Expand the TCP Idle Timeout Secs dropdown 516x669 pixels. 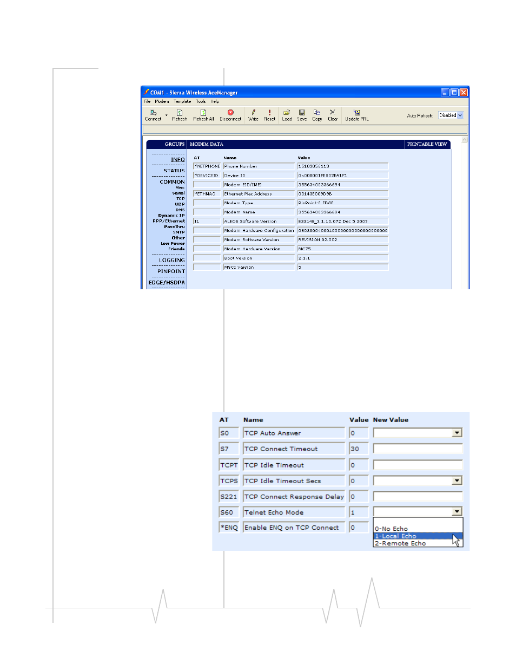[x=457, y=481]
